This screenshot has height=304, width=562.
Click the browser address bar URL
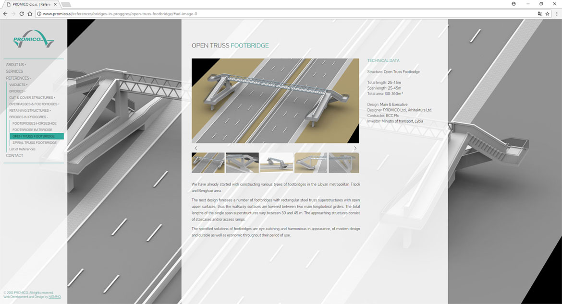[120, 14]
